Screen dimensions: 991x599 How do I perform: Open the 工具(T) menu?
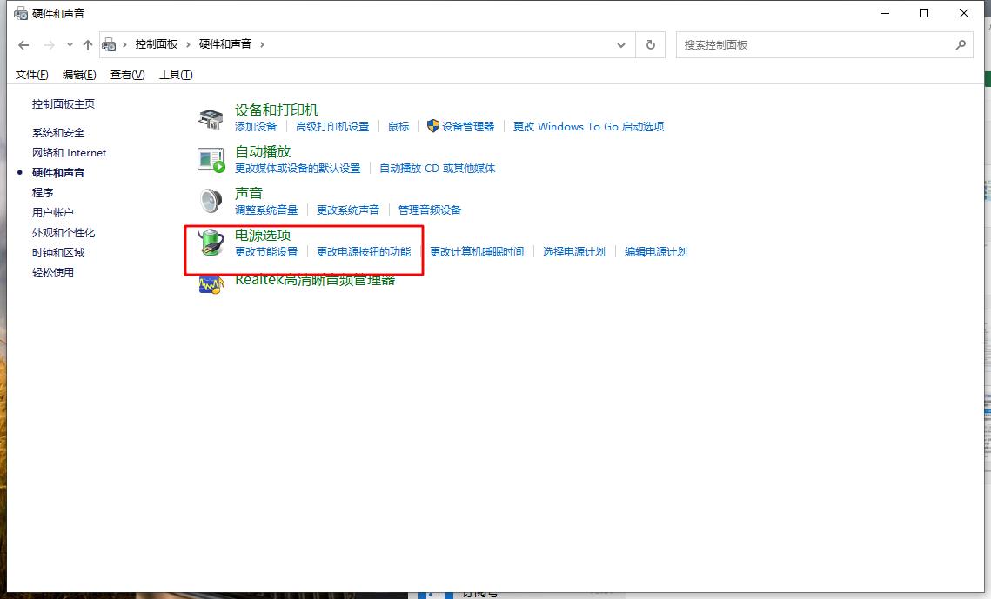[176, 75]
